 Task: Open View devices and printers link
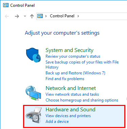click(68, 116)
